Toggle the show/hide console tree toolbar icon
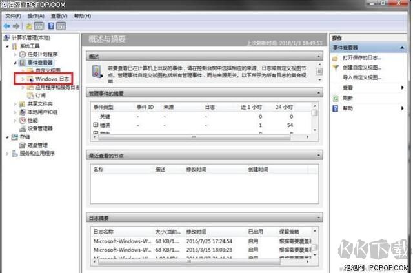The width and height of the screenshot is (413, 273). click(39, 26)
